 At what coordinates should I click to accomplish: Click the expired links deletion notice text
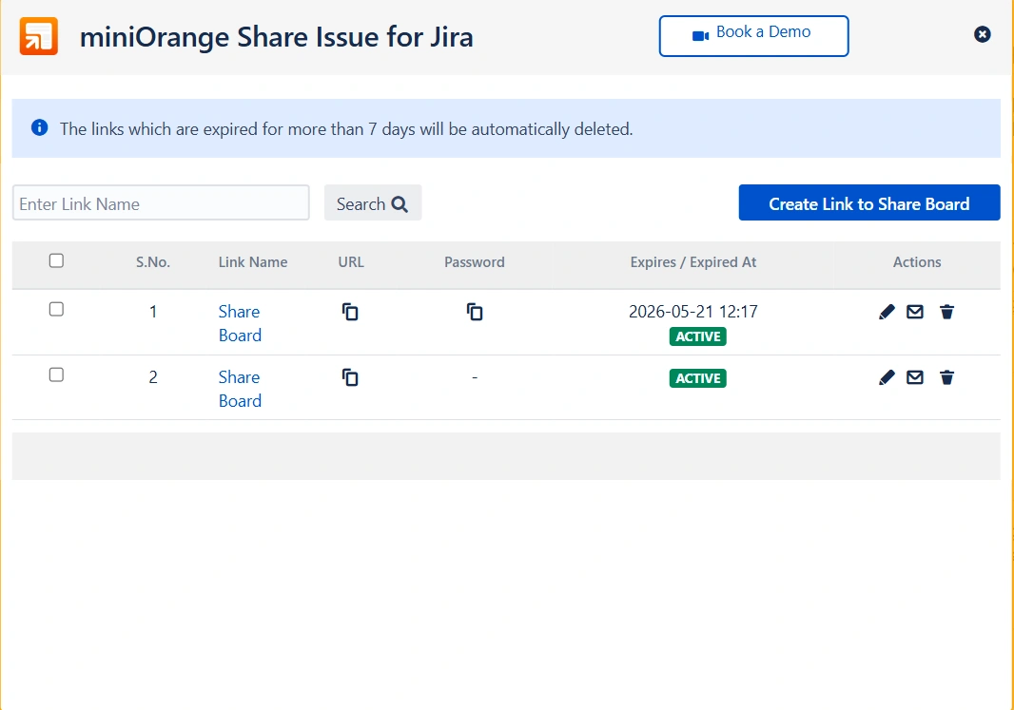coord(346,129)
